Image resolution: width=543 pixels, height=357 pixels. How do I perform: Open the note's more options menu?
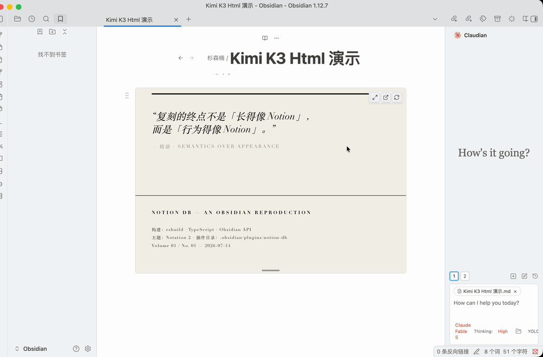tap(276, 38)
